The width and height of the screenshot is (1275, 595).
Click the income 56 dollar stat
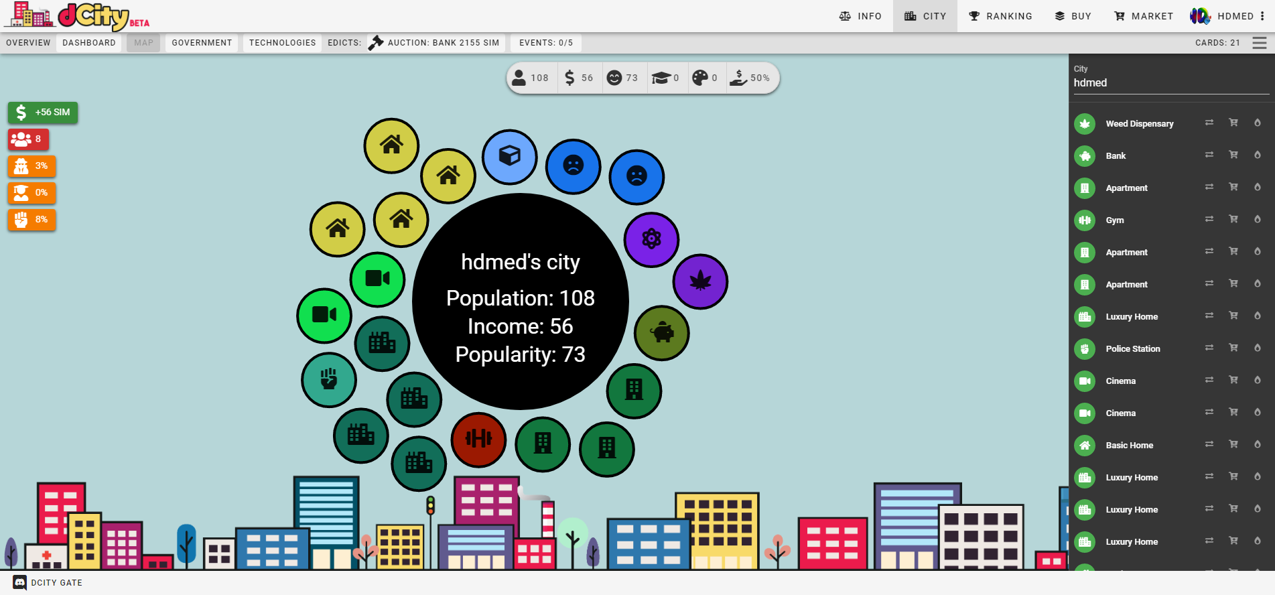point(579,78)
